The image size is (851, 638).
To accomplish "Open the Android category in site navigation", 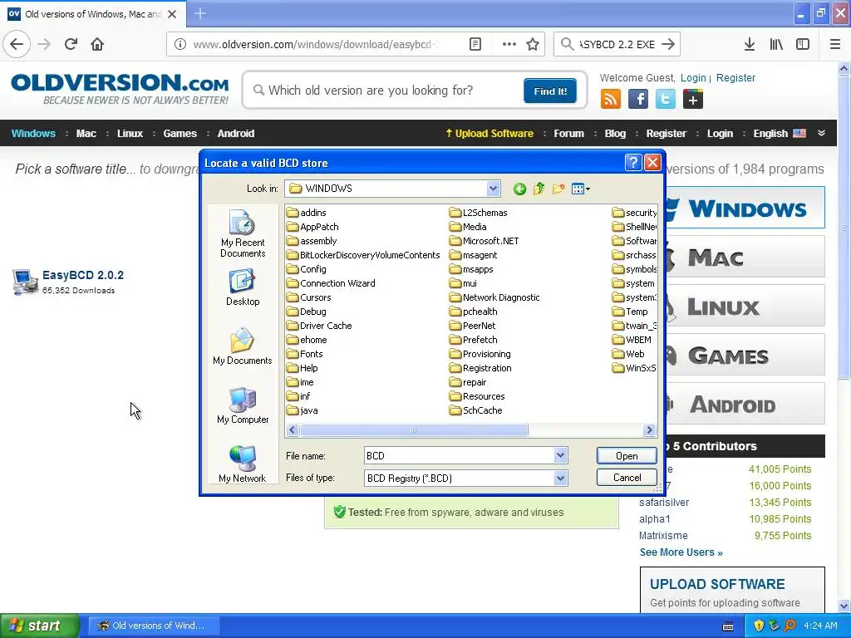I will pos(235,134).
